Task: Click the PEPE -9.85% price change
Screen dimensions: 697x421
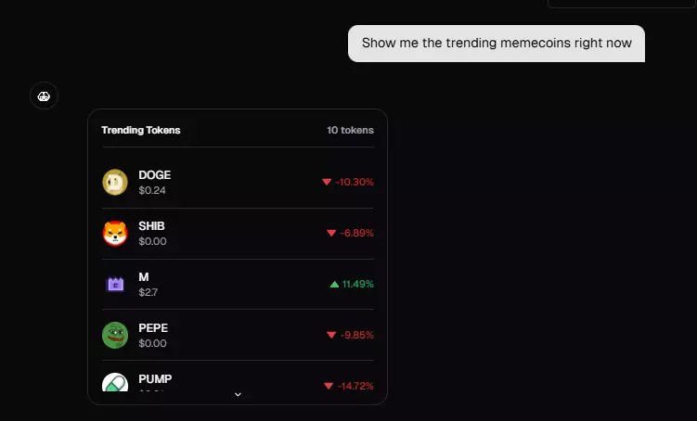Action: pyautogui.click(x=356, y=335)
